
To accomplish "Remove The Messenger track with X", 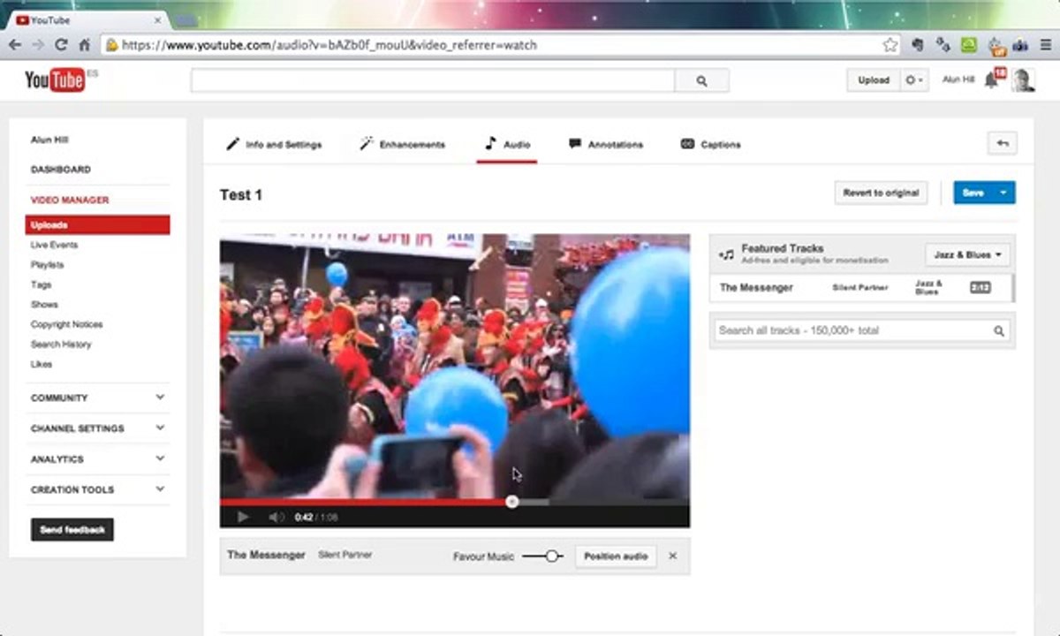I will pyautogui.click(x=673, y=556).
